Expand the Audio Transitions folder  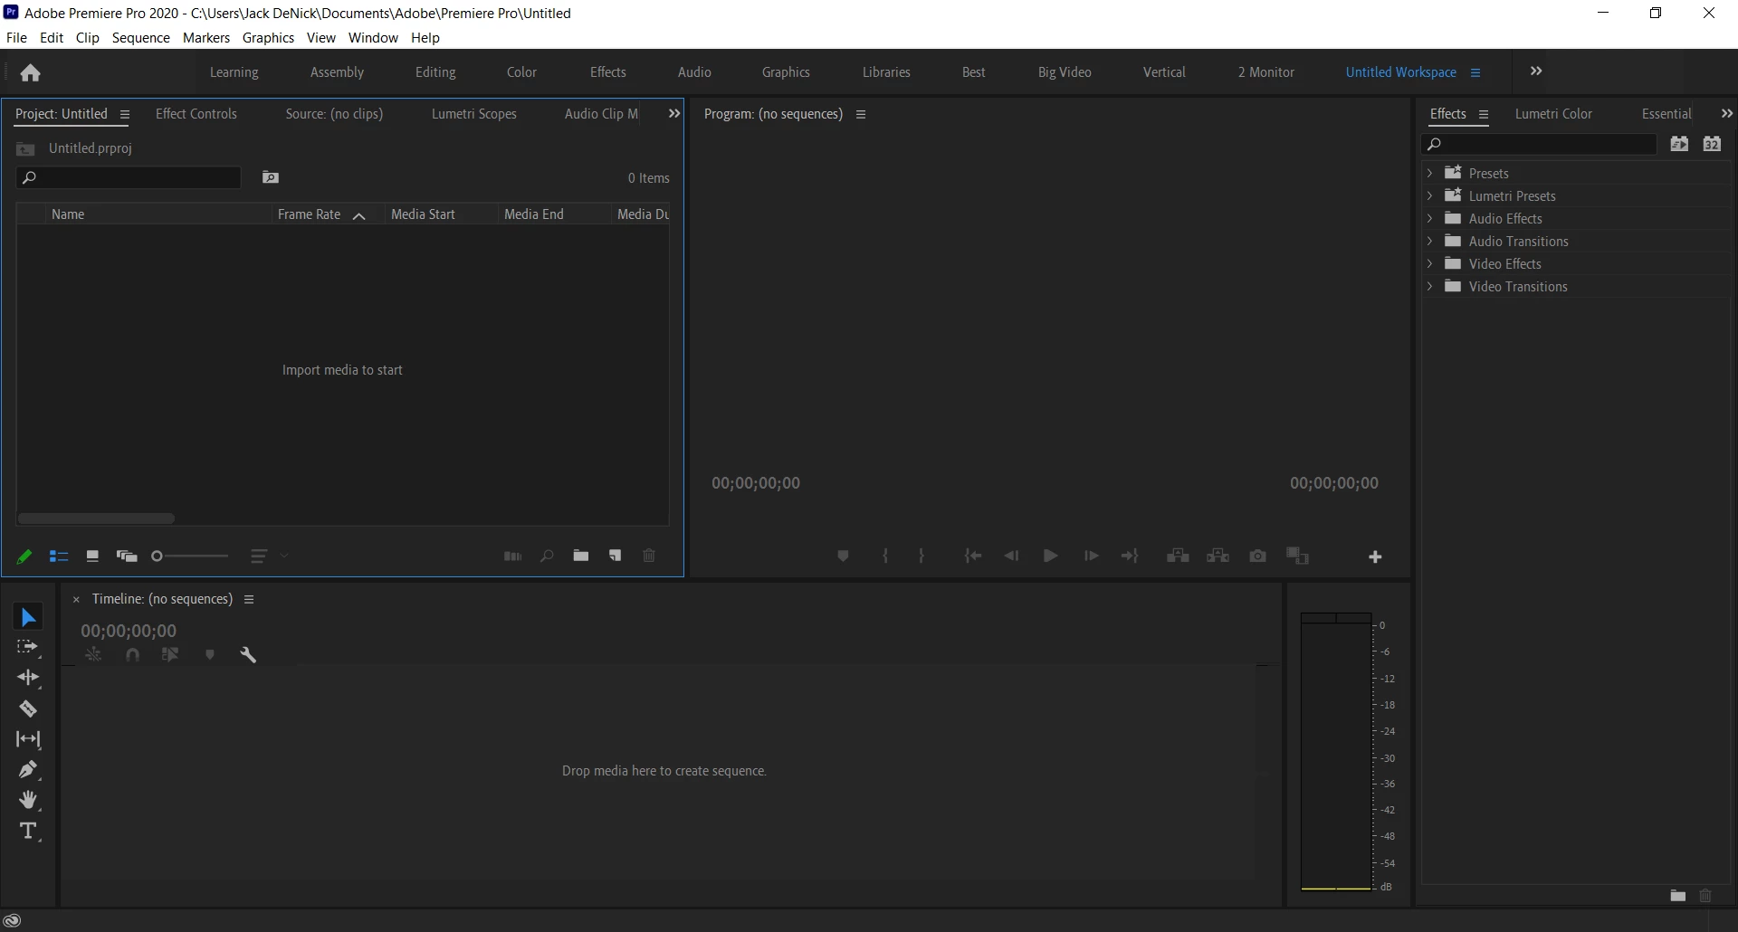click(1429, 241)
